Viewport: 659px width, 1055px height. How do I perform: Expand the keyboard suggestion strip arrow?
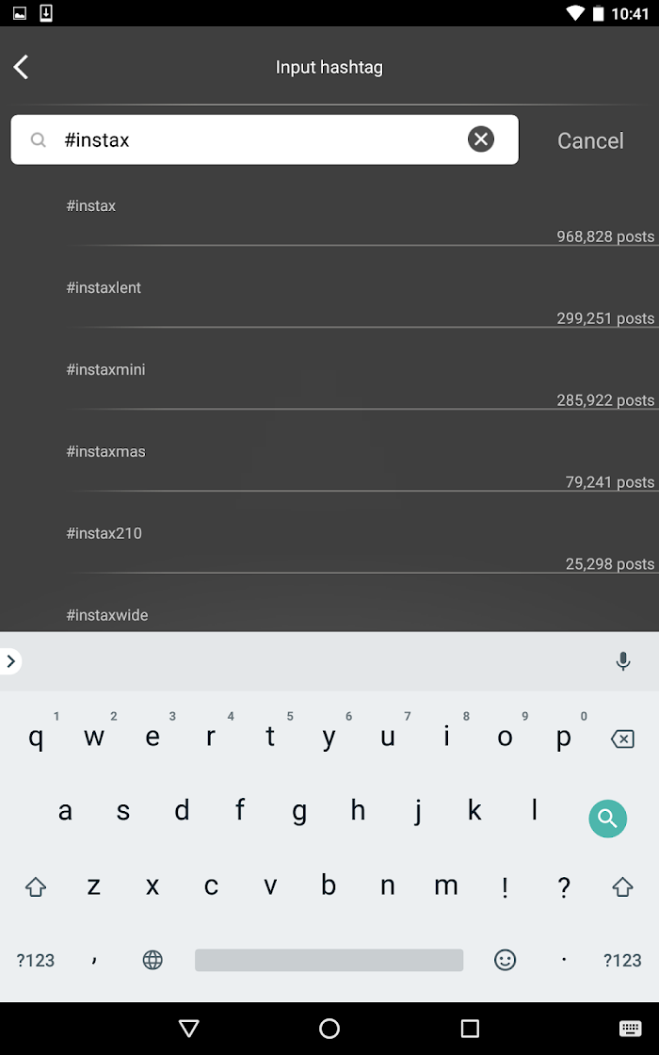coord(10,661)
